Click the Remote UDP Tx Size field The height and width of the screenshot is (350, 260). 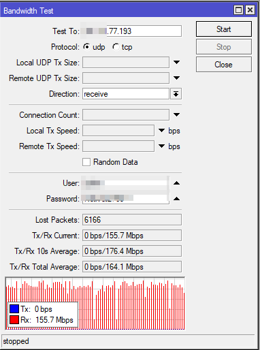pyautogui.click(x=126, y=78)
